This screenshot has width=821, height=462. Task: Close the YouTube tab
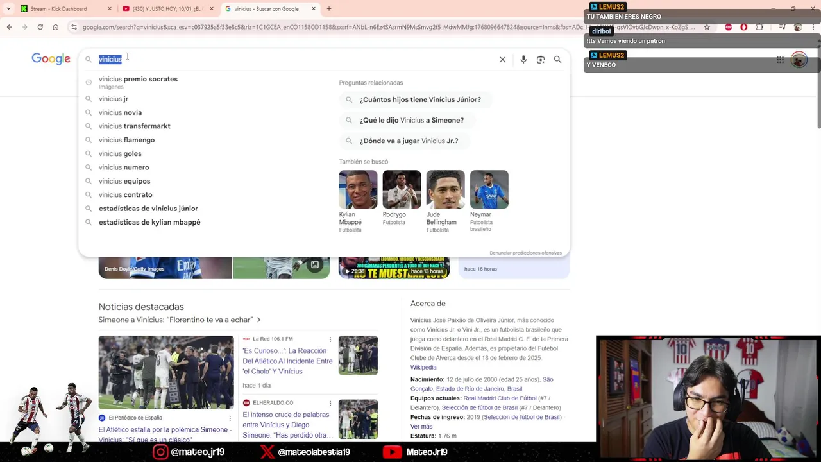point(211,9)
